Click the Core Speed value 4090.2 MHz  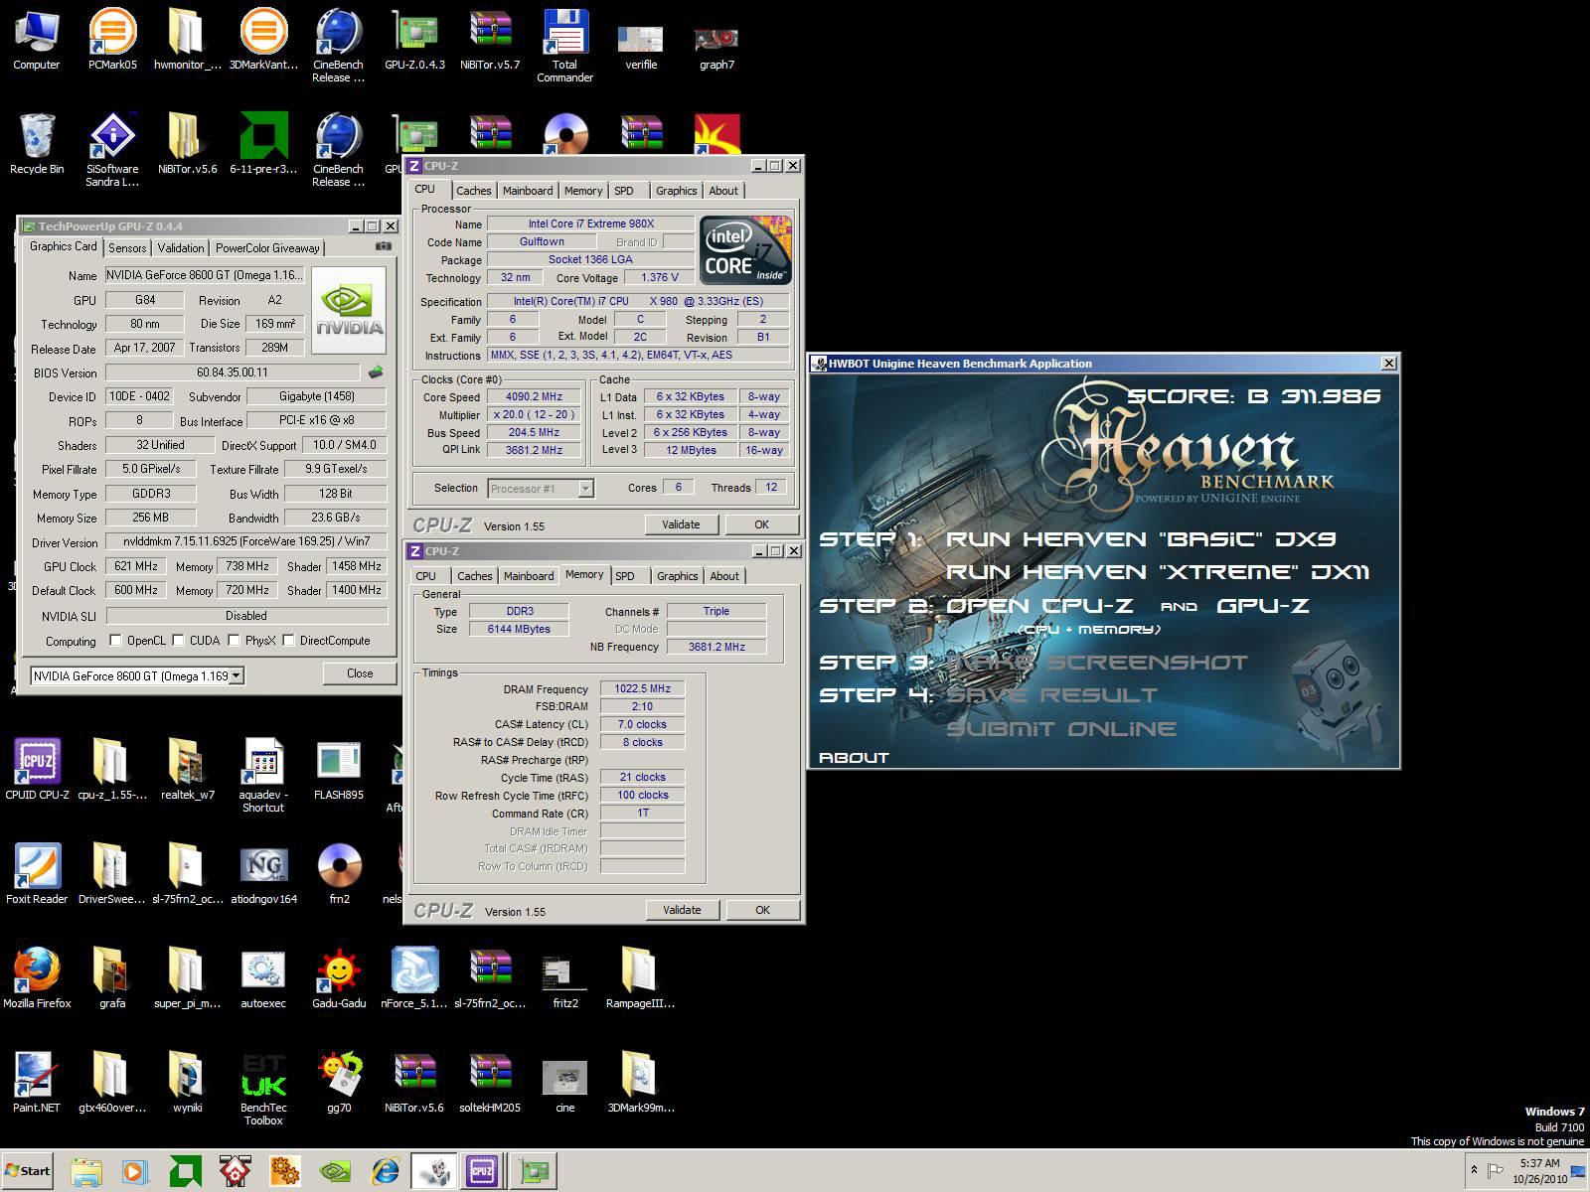pos(535,396)
